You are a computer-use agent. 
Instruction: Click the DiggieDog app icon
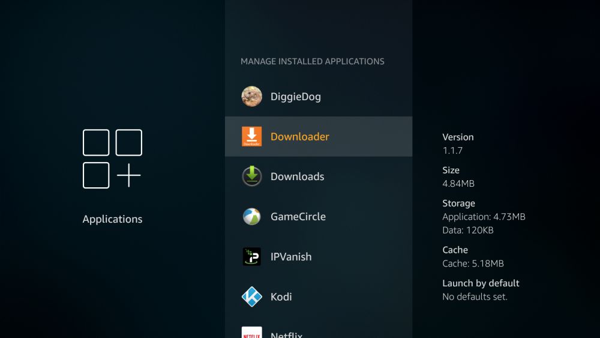pyautogui.click(x=252, y=97)
